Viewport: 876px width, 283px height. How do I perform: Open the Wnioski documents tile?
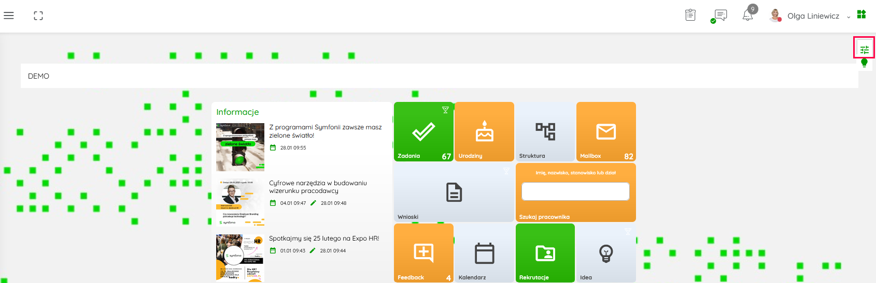tap(454, 192)
